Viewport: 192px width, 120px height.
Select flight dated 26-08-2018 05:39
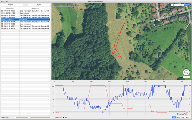[x=25, y=22]
